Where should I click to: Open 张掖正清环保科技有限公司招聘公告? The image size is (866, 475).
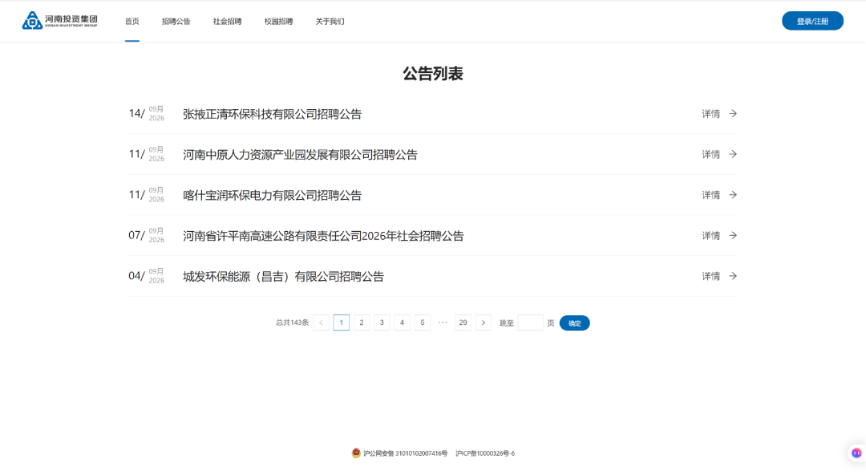[x=273, y=114]
